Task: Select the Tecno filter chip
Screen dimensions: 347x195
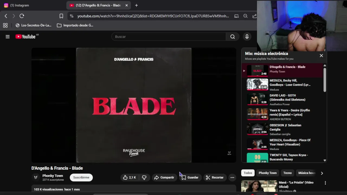Action: tap(287, 173)
